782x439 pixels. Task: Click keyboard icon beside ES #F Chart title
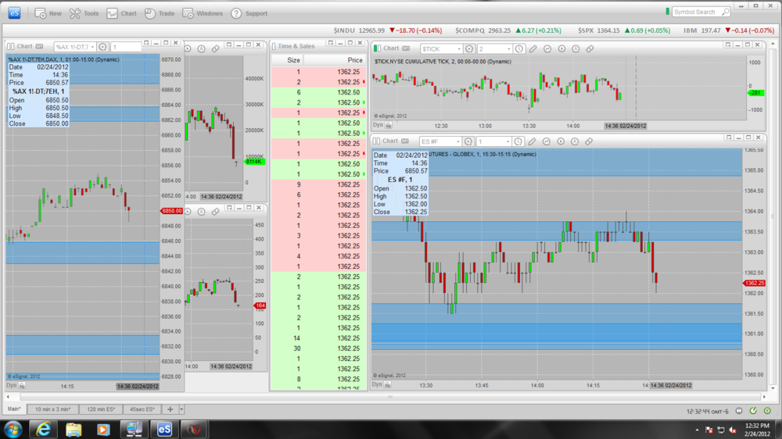[x=405, y=141]
